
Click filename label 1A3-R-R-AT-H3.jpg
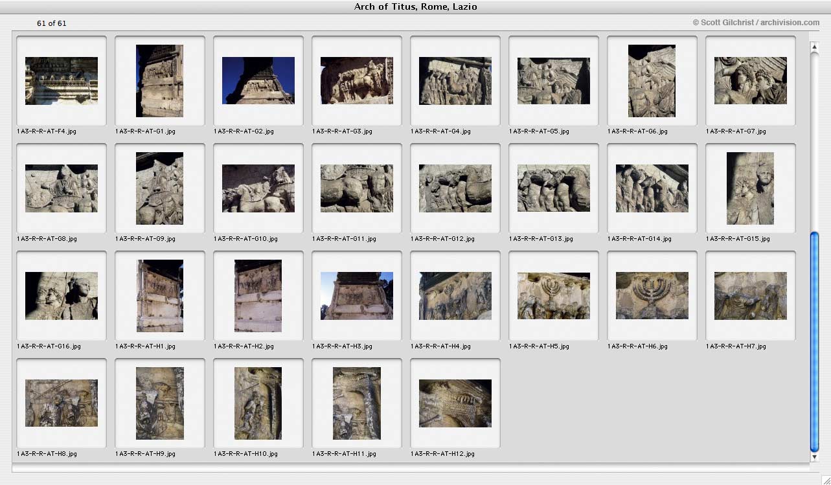(x=342, y=346)
